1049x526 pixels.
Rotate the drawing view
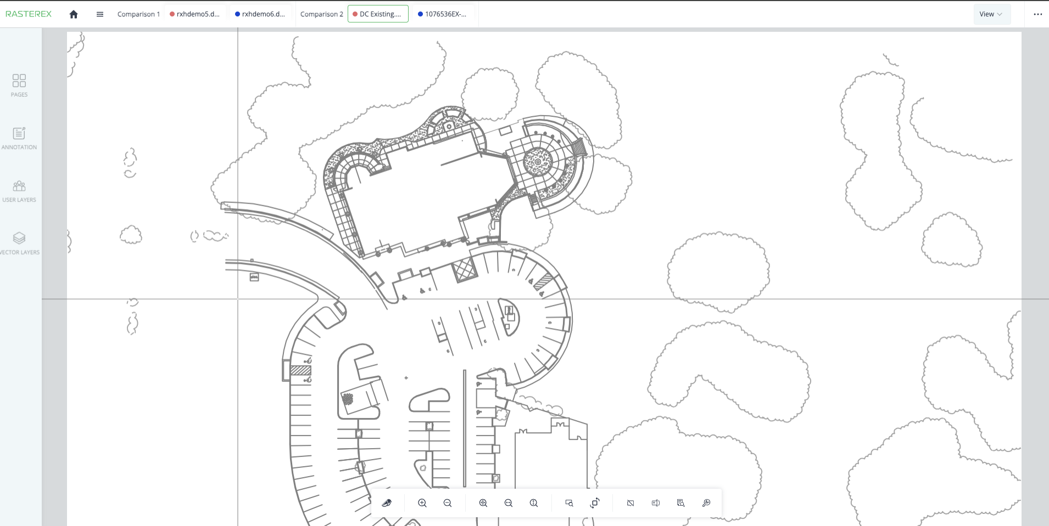tap(595, 503)
